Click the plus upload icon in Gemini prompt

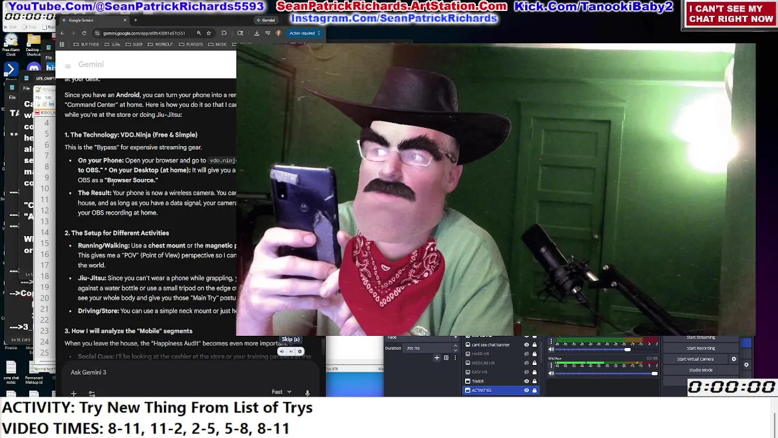[74, 393]
